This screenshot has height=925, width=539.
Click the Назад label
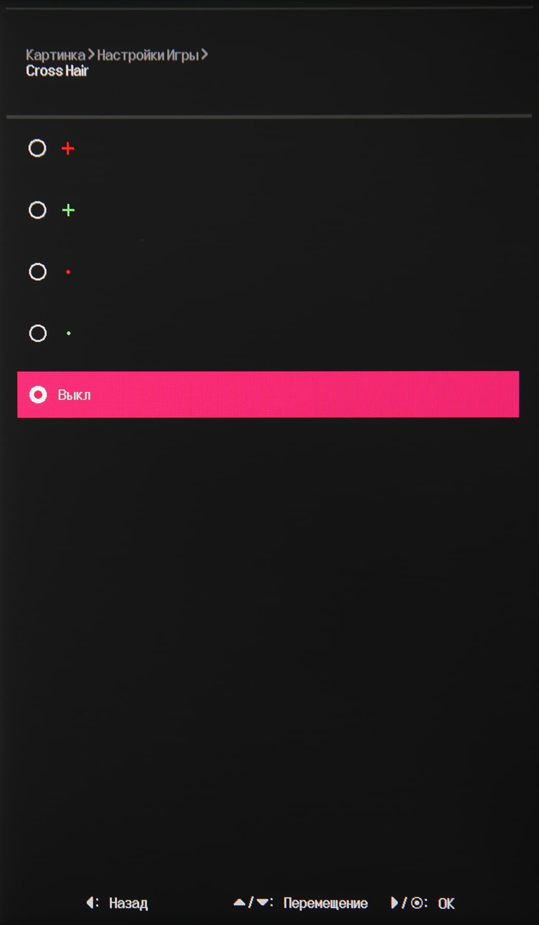[x=128, y=903]
